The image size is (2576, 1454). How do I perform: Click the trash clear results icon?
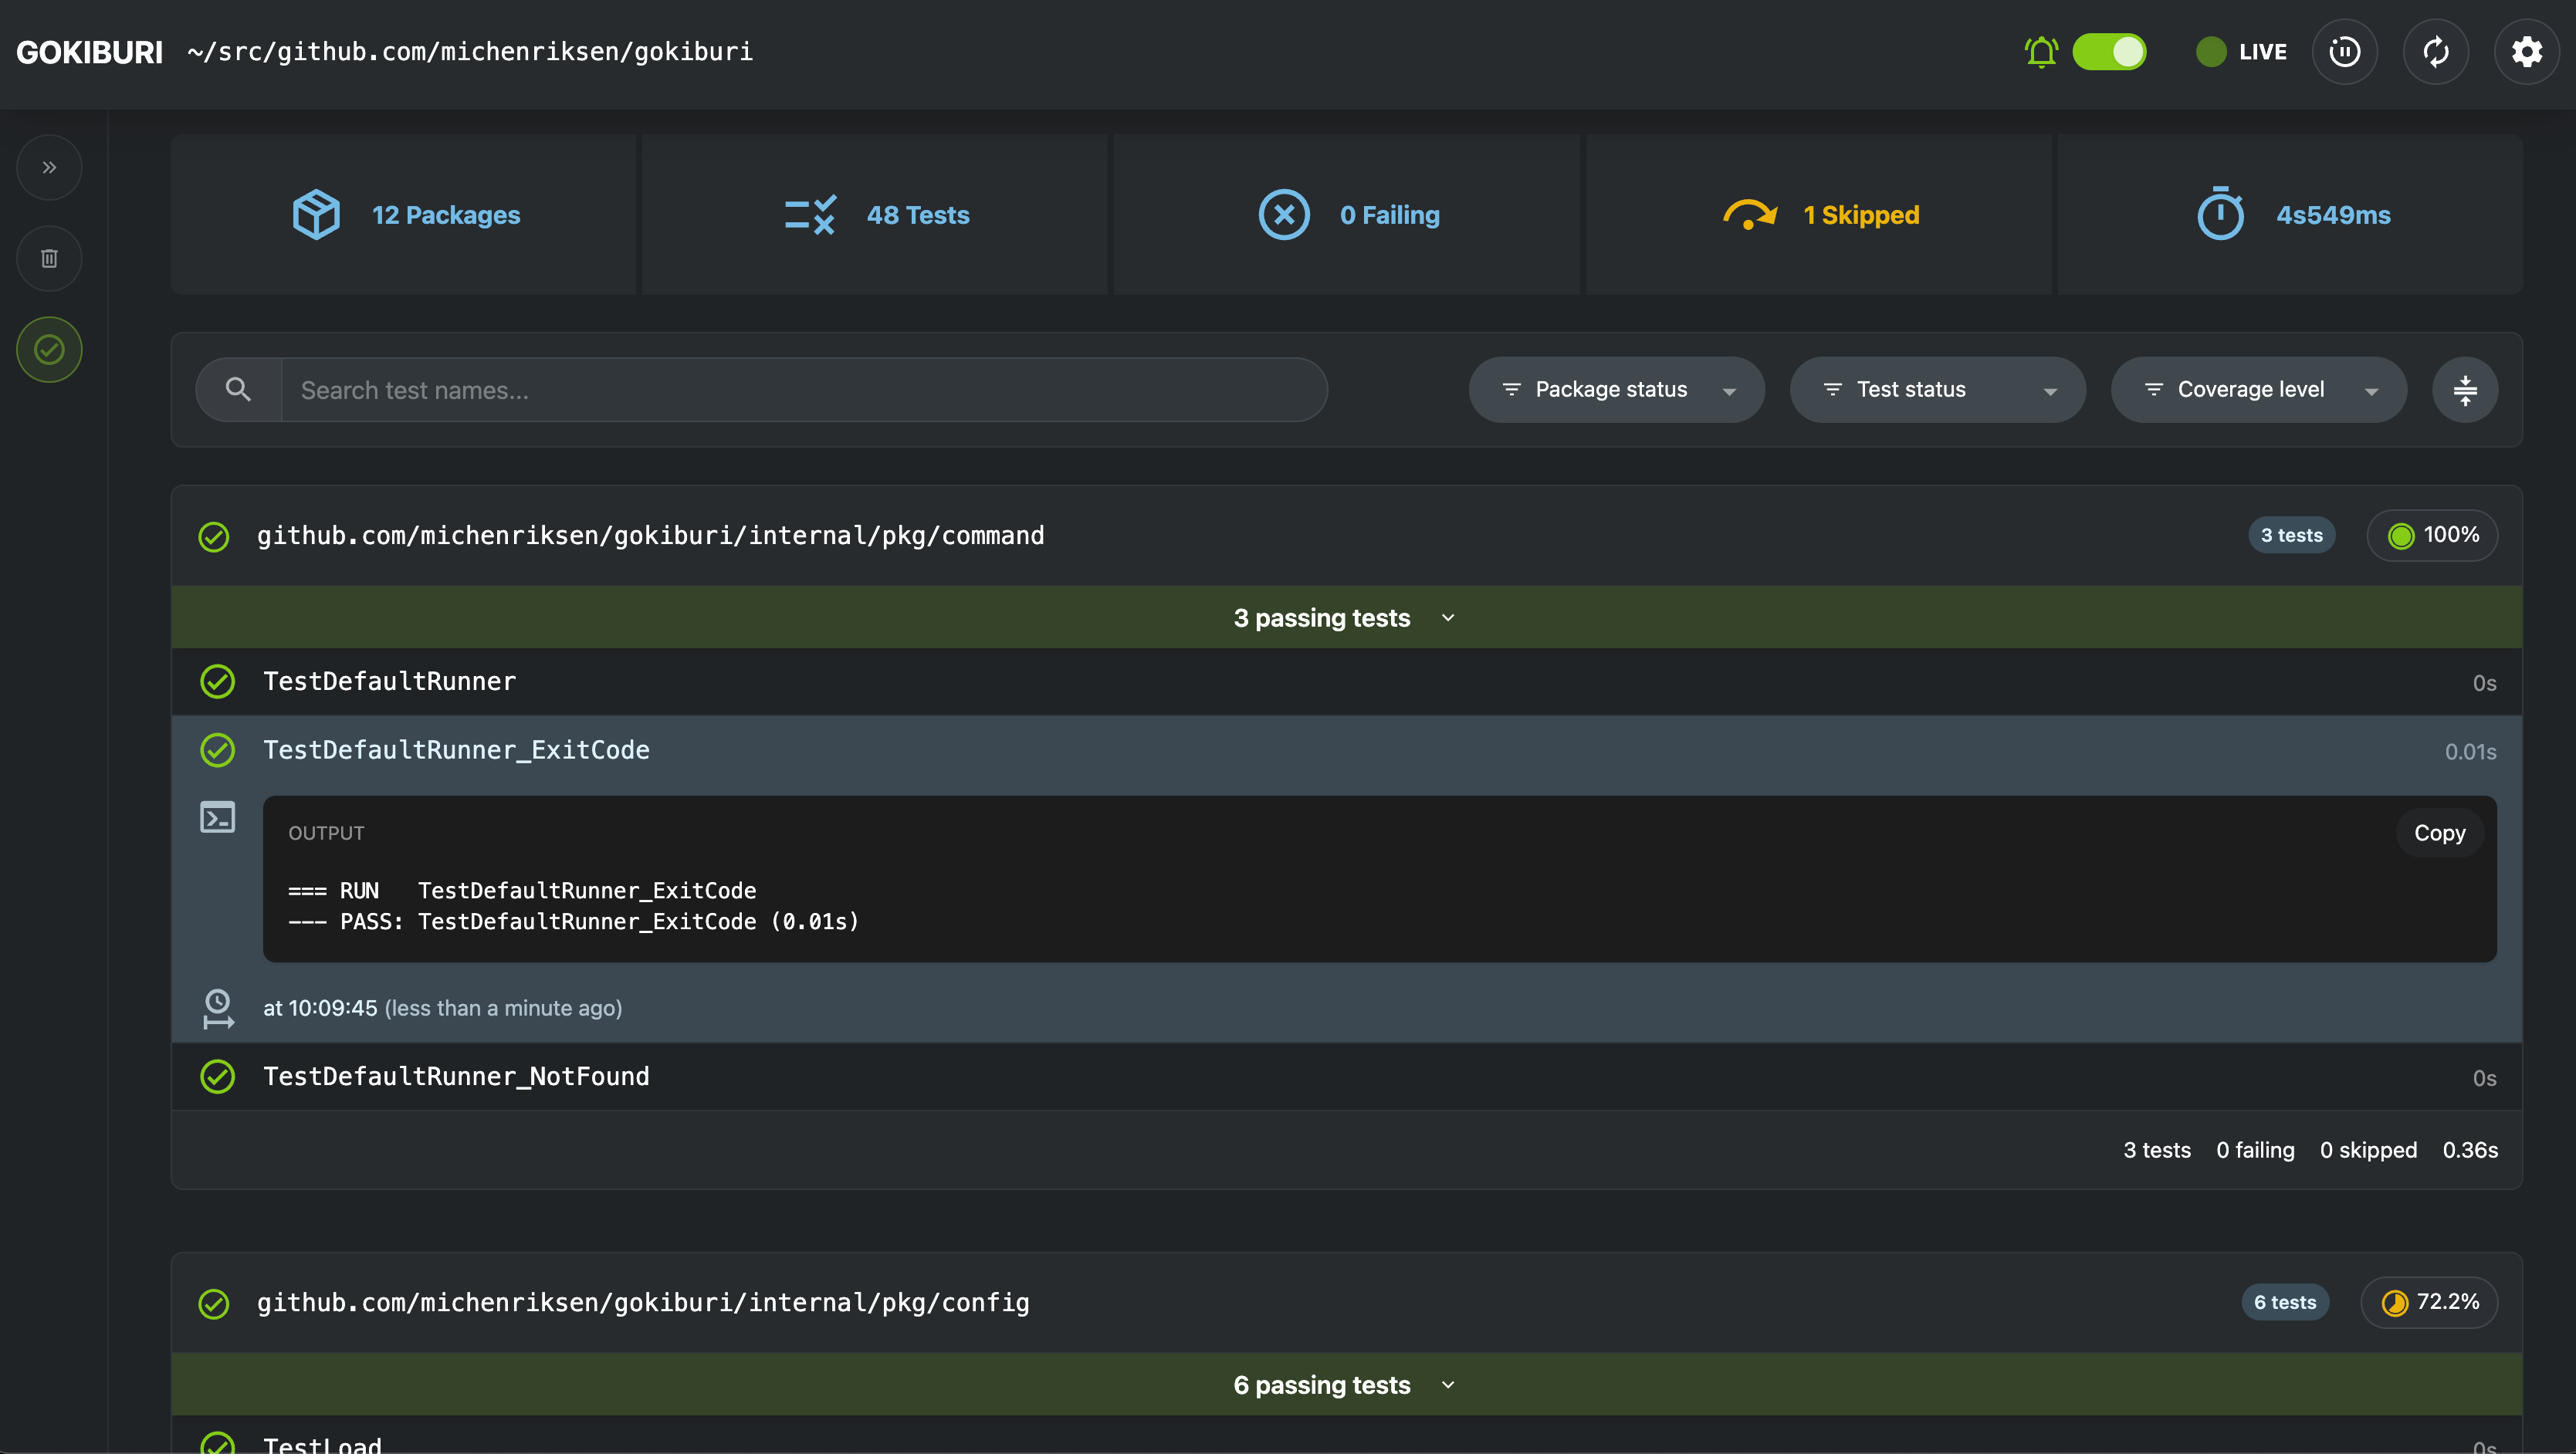coord(49,258)
